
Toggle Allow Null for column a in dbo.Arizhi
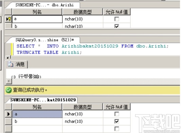point(117,19)
